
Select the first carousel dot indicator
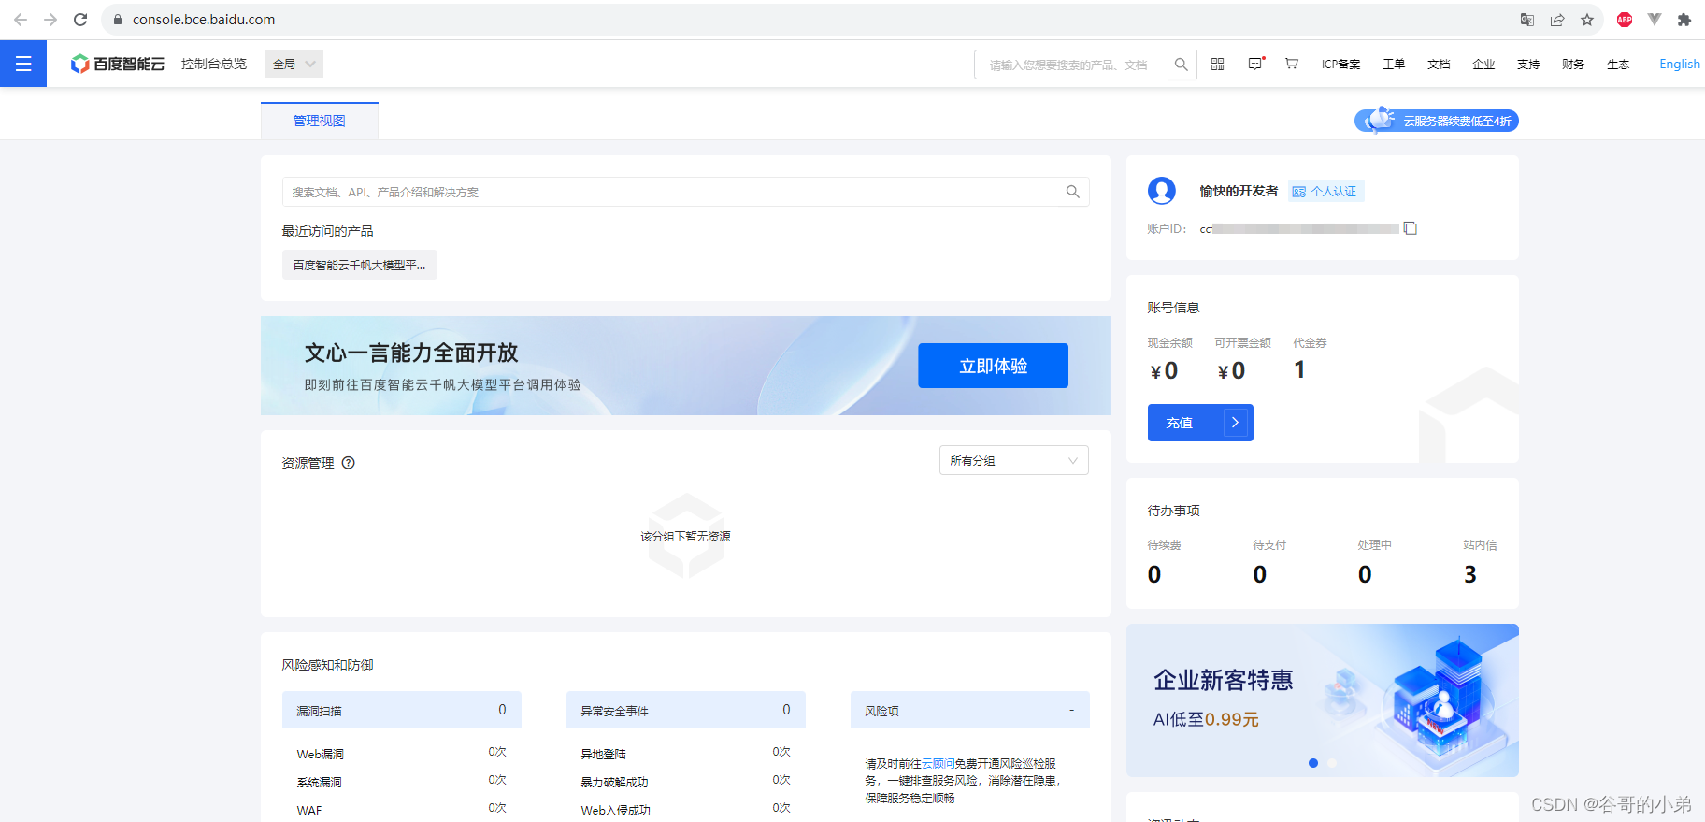pyautogui.click(x=1313, y=763)
